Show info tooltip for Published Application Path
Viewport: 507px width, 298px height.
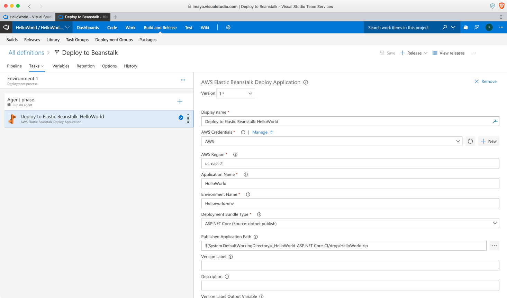256,237
